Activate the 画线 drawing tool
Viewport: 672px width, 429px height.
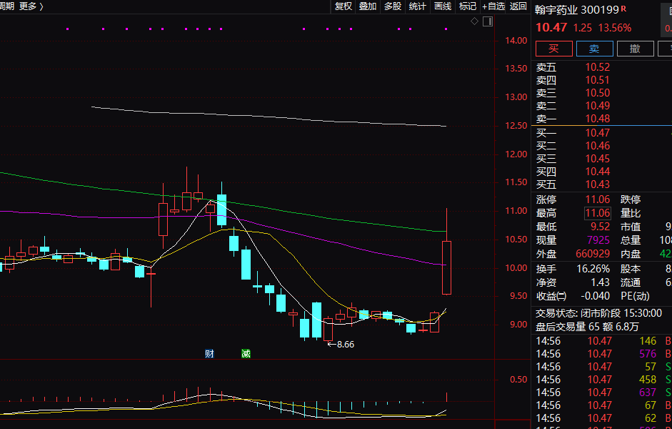pyautogui.click(x=443, y=6)
